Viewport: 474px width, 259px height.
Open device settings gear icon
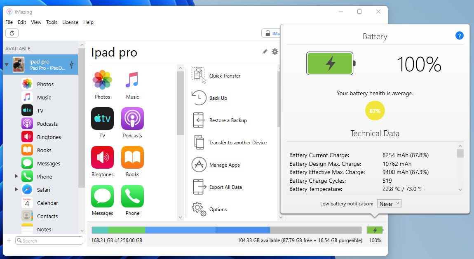tap(275, 52)
